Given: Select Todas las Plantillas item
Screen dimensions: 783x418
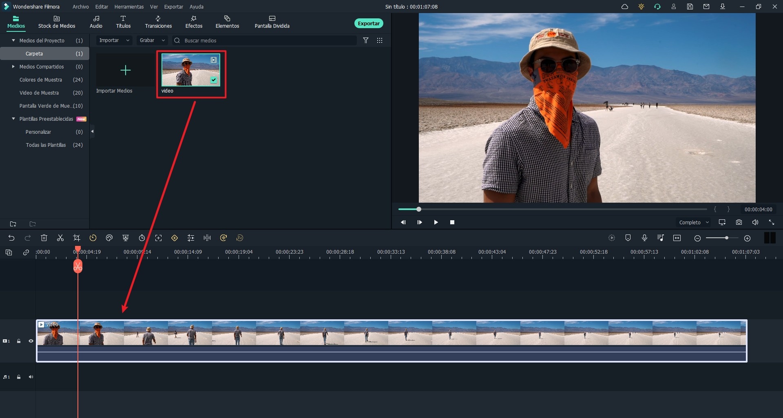Looking at the screenshot, I should [x=45, y=145].
